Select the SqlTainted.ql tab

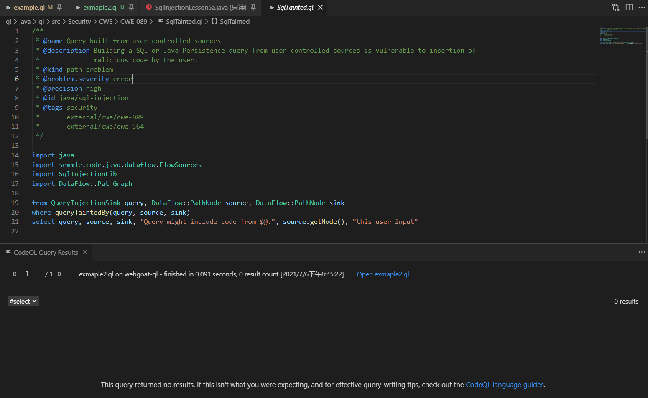pos(295,8)
